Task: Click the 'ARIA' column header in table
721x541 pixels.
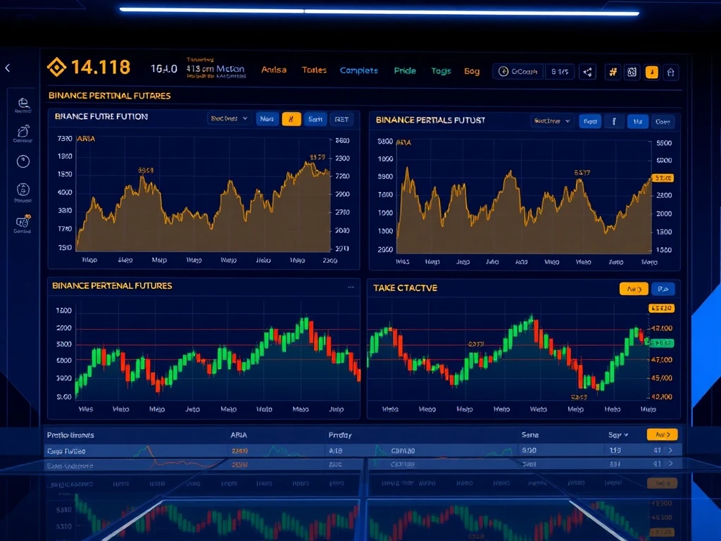Action: 239,435
